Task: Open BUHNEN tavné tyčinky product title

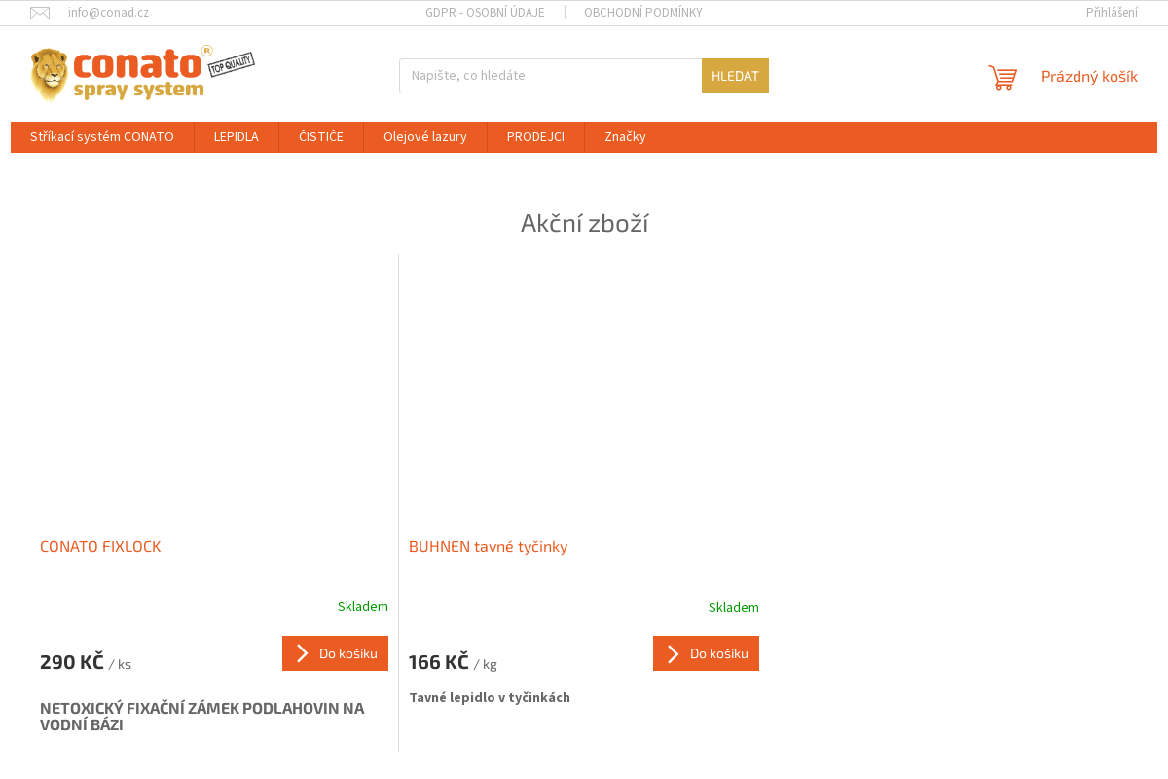Action: point(488,547)
